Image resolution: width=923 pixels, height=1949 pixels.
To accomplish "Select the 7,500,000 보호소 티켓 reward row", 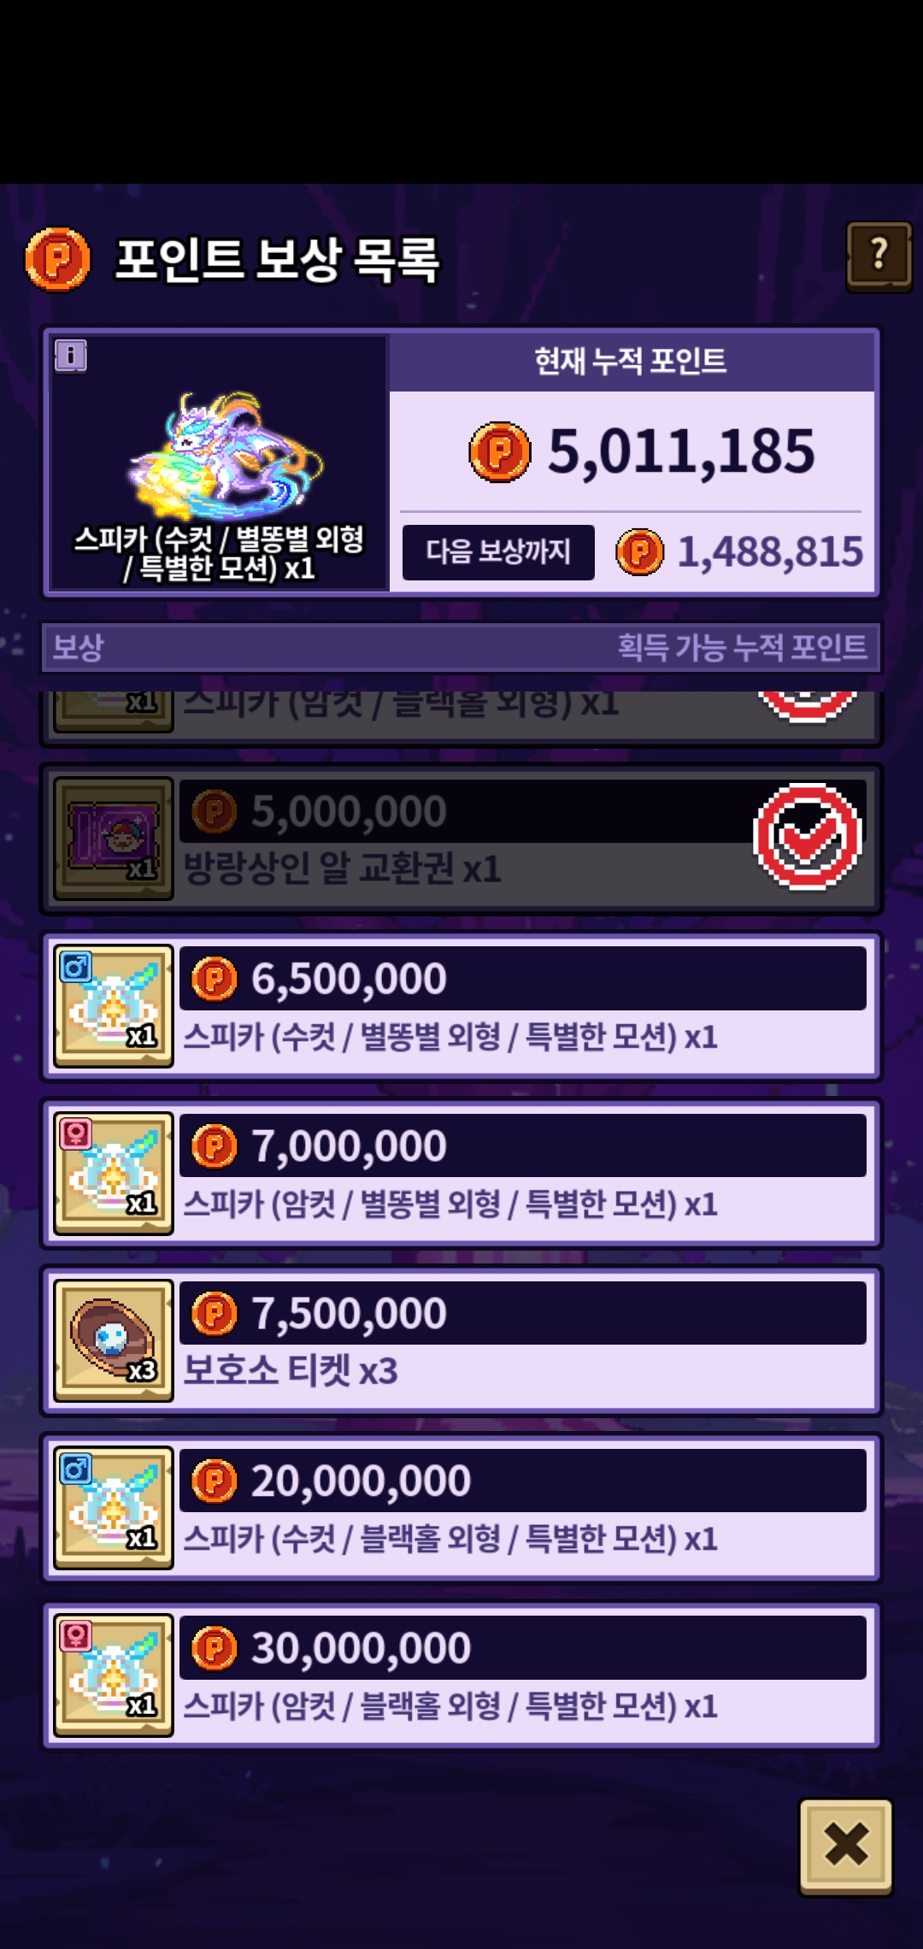I will pos(461,1341).
